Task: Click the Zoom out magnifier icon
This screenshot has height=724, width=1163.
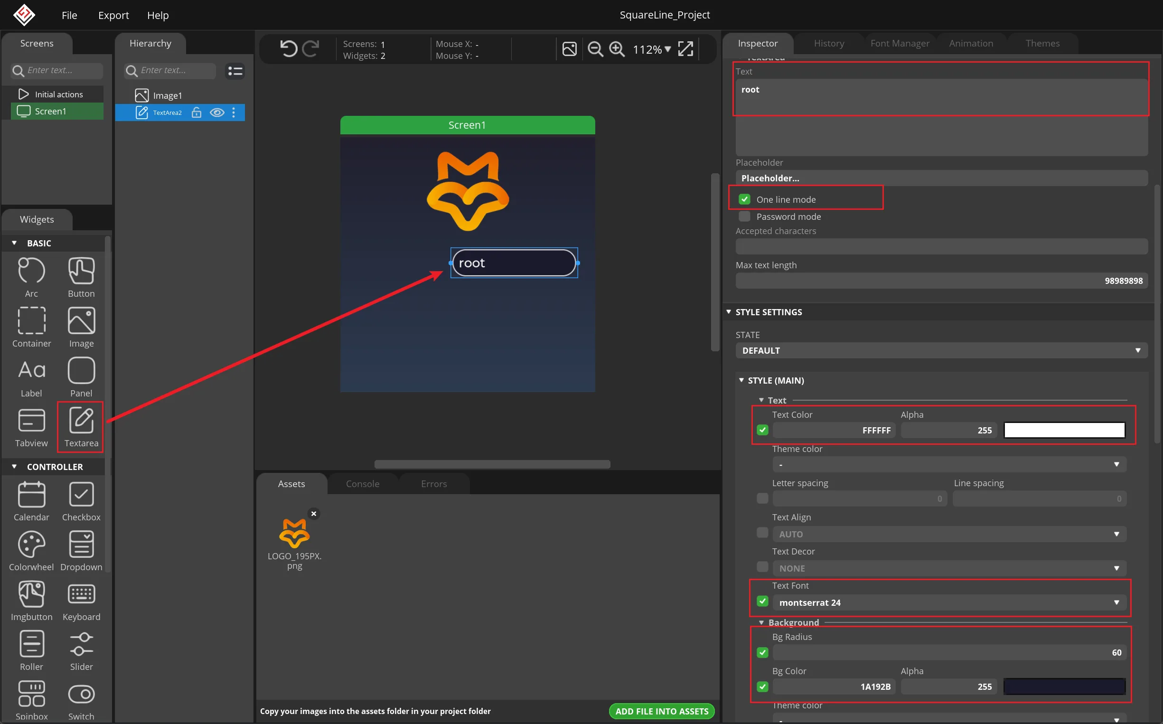Action: tap(595, 49)
